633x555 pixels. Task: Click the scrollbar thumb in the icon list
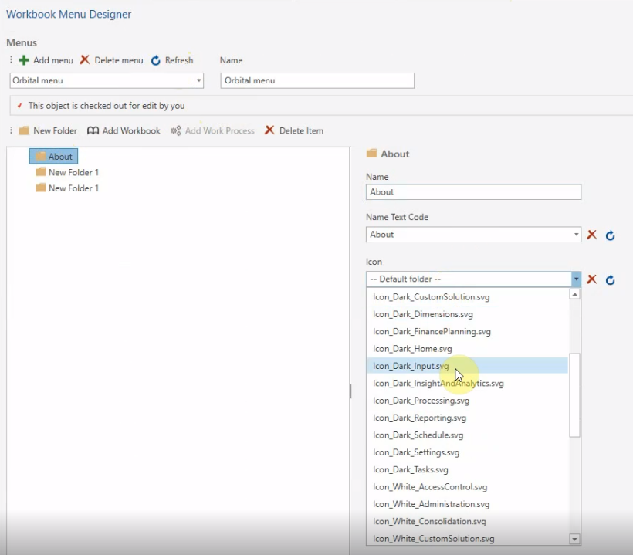coord(575,394)
